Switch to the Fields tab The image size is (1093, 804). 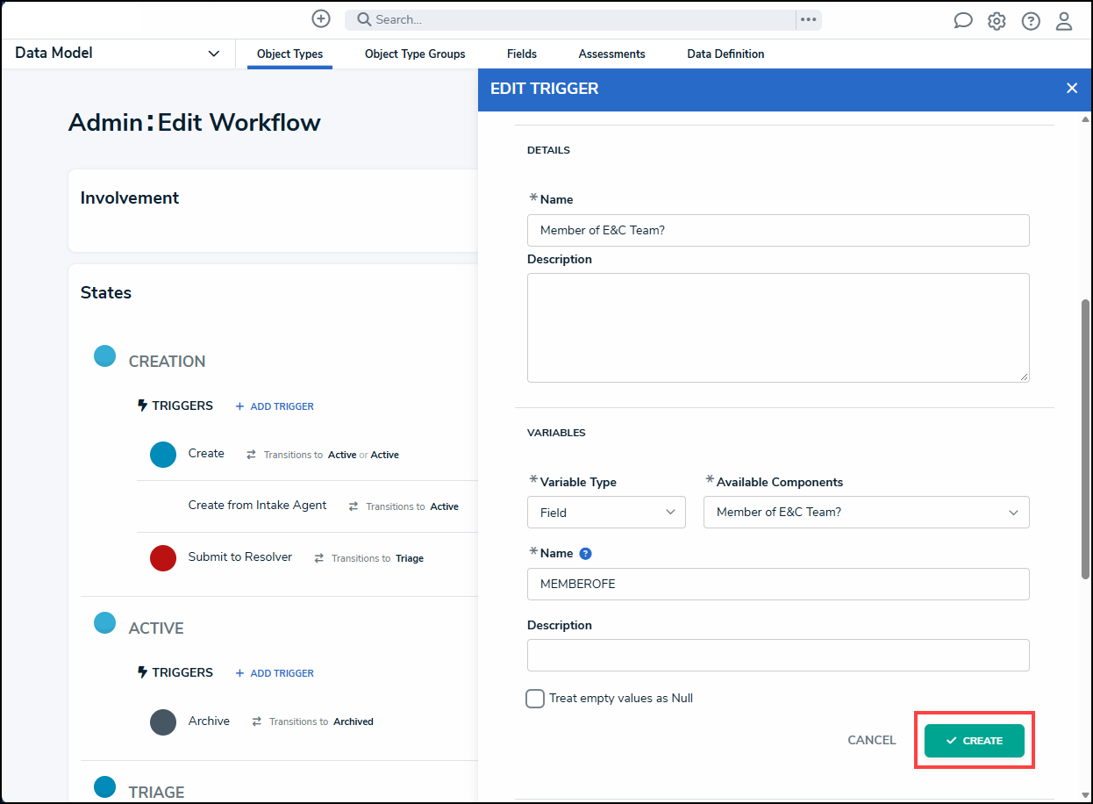522,54
